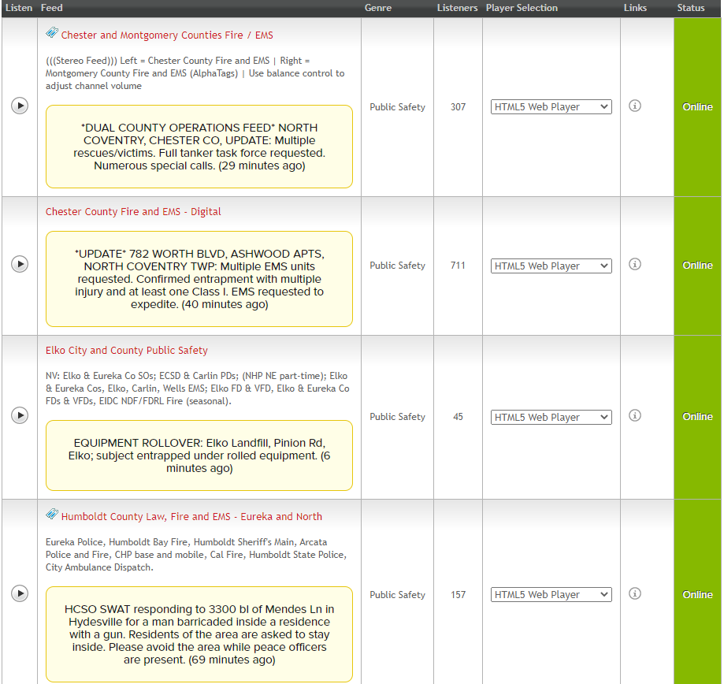Click the 782 WORTH BLVD update alert box
Viewport: 724px width, 684px height.
point(199,279)
